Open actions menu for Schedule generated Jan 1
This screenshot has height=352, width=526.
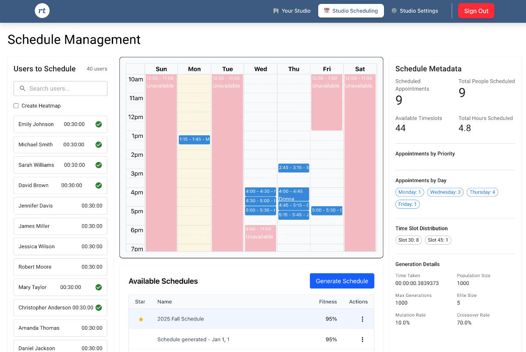pyautogui.click(x=362, y=339)
